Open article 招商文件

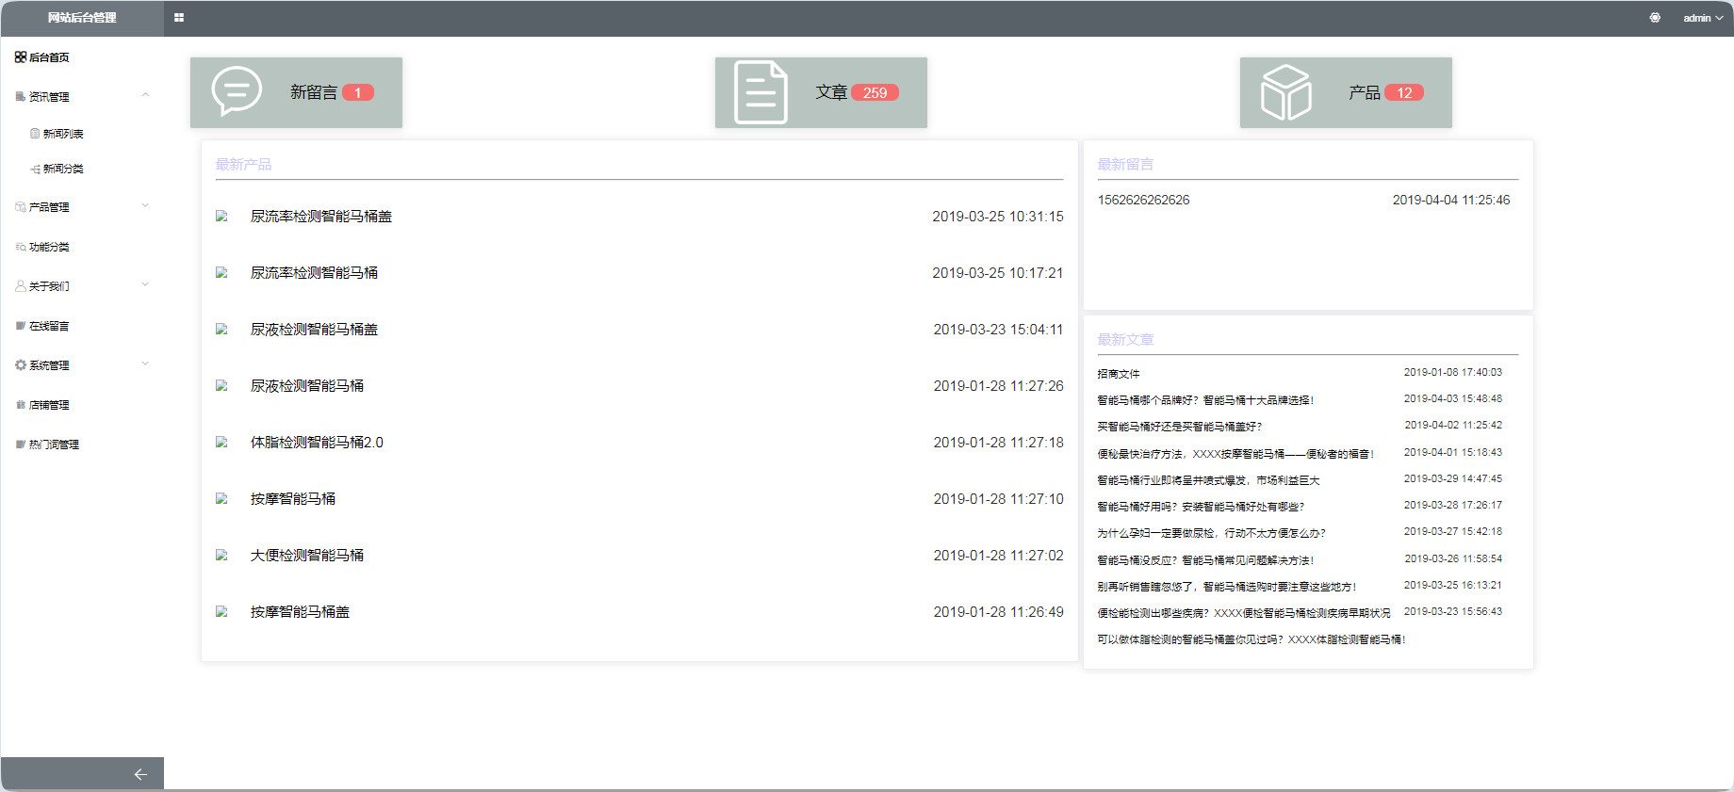tap(1119, 374)
